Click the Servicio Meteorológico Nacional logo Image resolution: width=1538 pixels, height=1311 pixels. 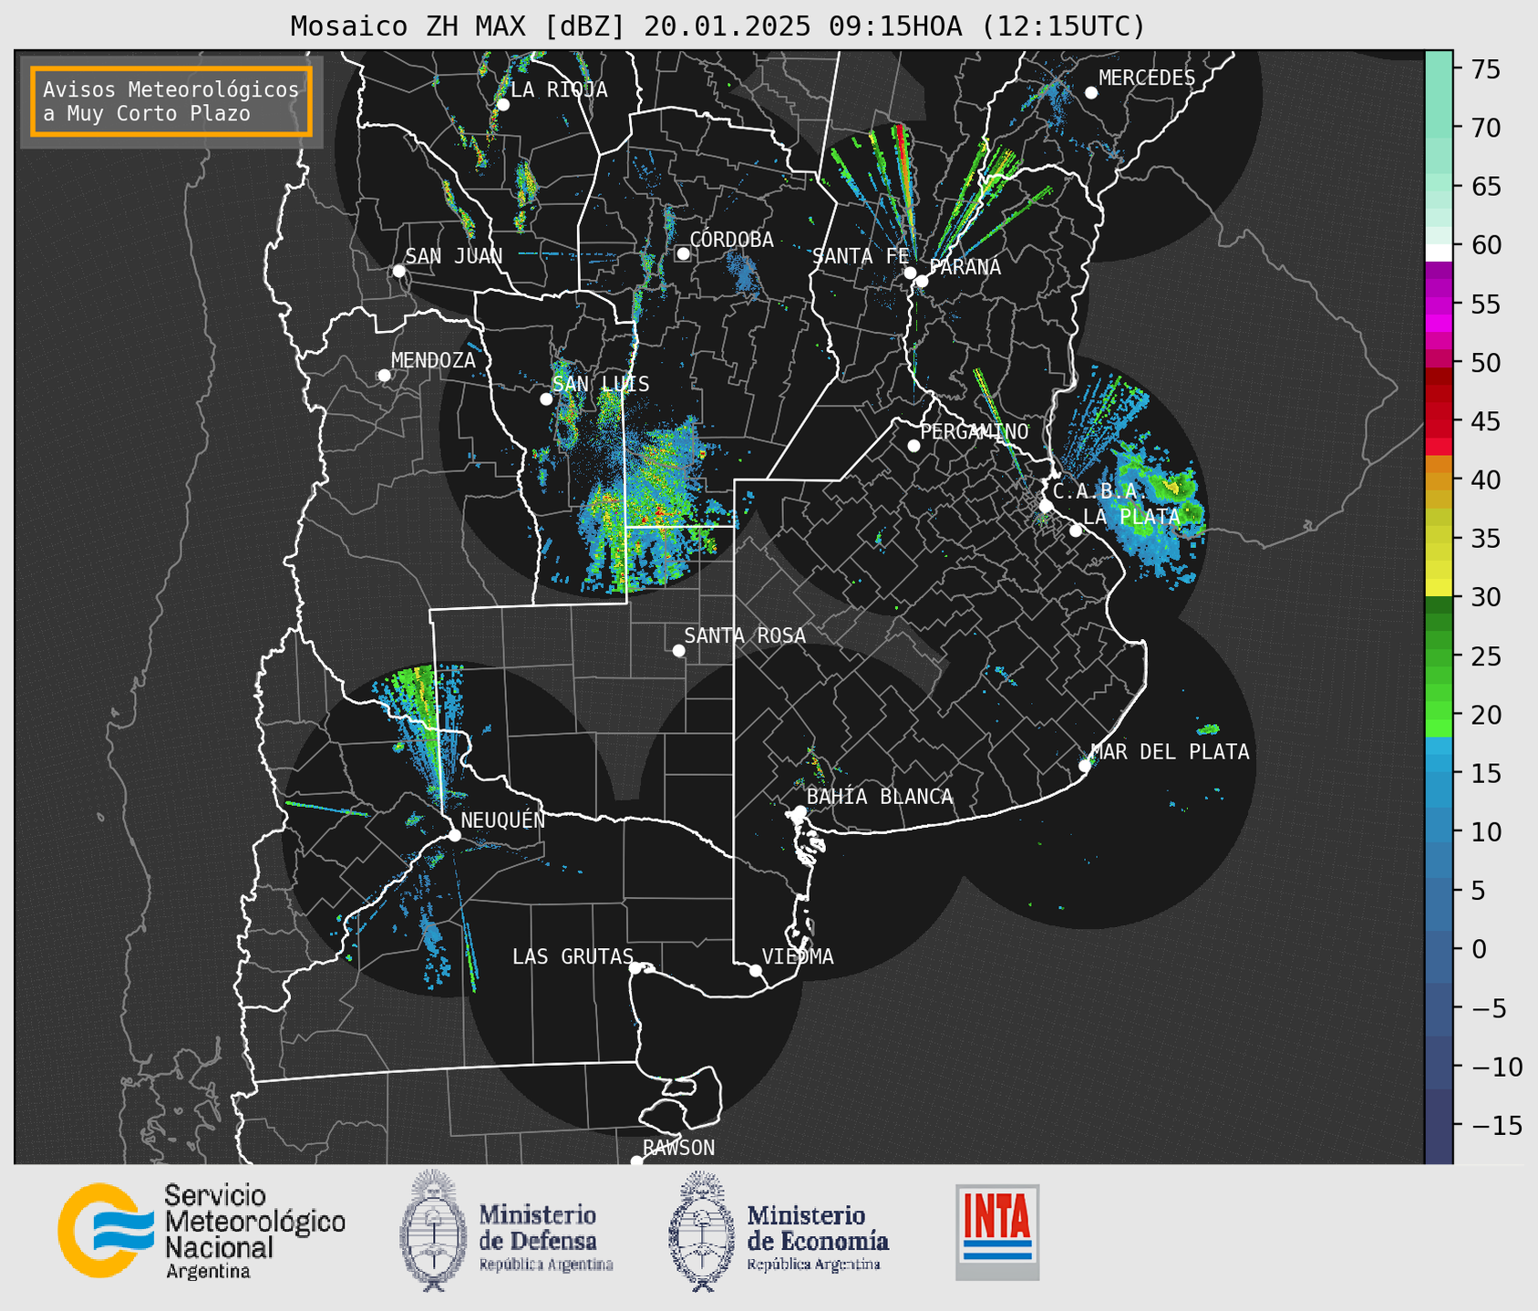tap(201, 1231)
